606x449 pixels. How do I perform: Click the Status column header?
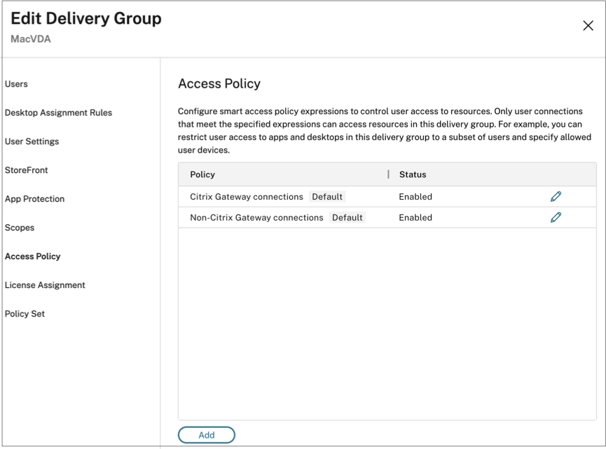point(413,174)
